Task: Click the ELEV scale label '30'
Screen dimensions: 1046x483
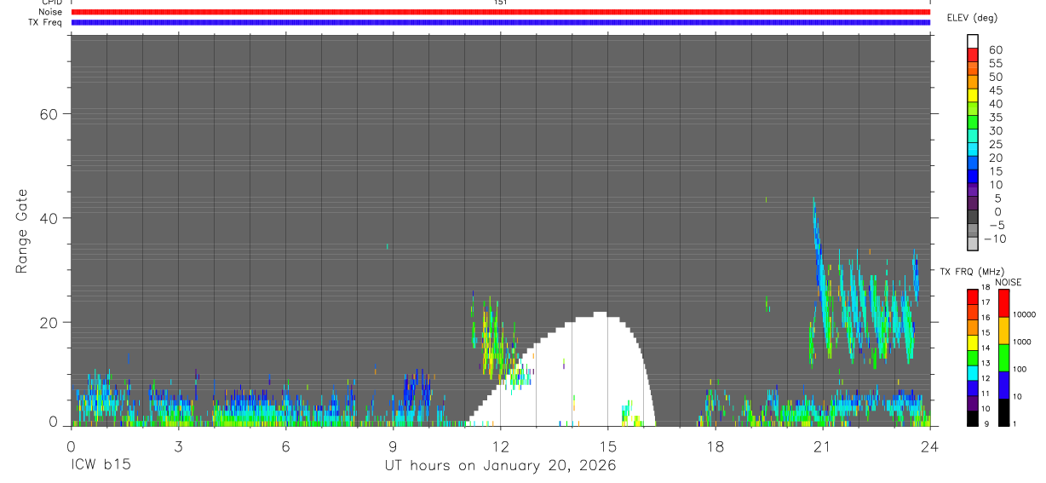Action: click(x=995, y=130)
